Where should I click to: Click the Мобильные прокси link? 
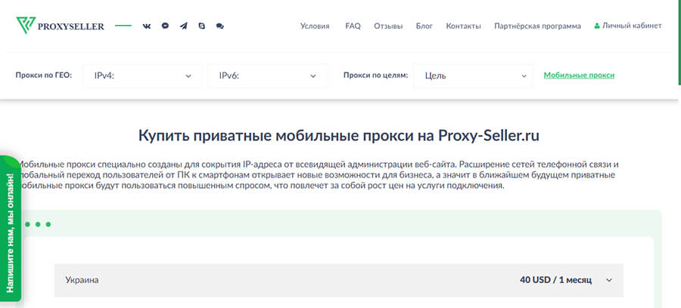[579, 75]
